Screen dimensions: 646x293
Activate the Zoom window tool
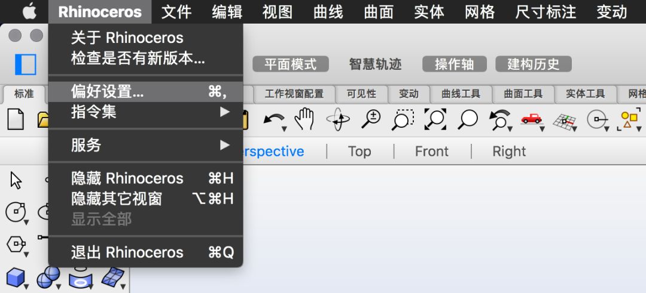(x=403, y=119)
